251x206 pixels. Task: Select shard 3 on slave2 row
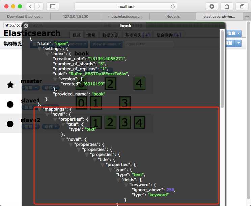tap(125, 122)
